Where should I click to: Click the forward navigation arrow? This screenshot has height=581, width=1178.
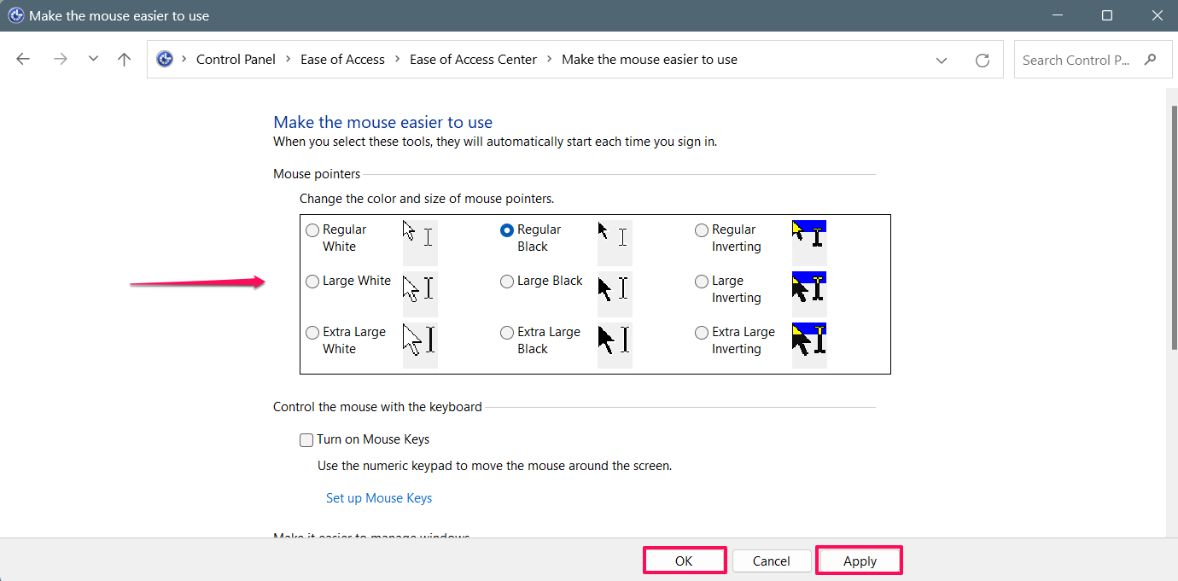[60, 60]
